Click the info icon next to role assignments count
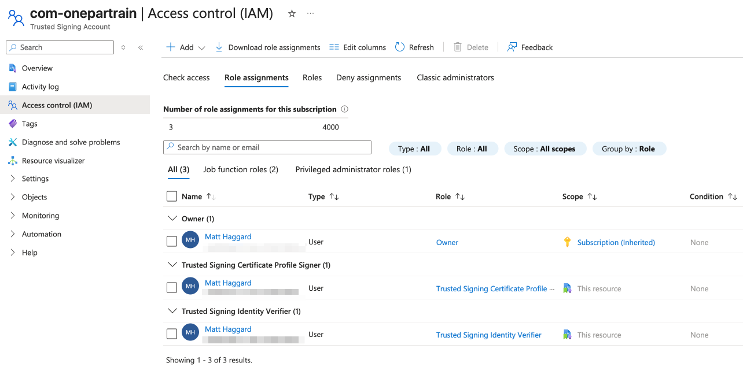Viewport: 743px width, 378px height. pyautogui.click(x=345, y=109)
